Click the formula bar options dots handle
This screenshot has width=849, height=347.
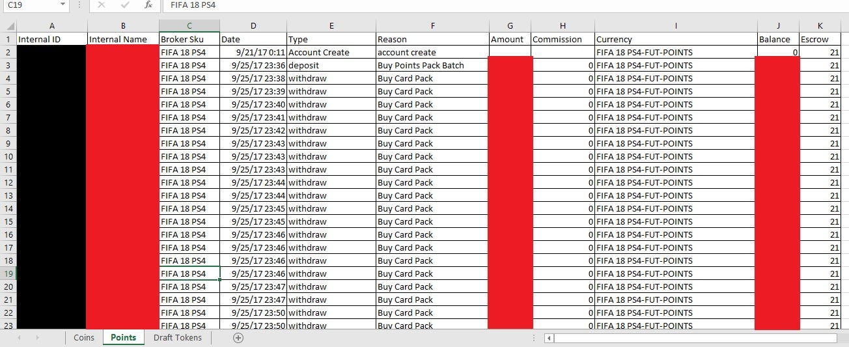pyautogui.click(x=79, y=5)
